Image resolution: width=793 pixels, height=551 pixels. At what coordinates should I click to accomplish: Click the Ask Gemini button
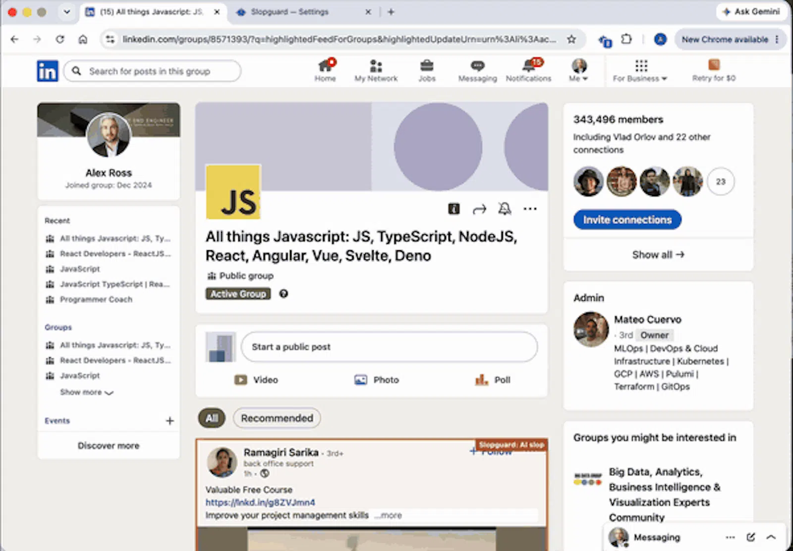click(751, 11)
